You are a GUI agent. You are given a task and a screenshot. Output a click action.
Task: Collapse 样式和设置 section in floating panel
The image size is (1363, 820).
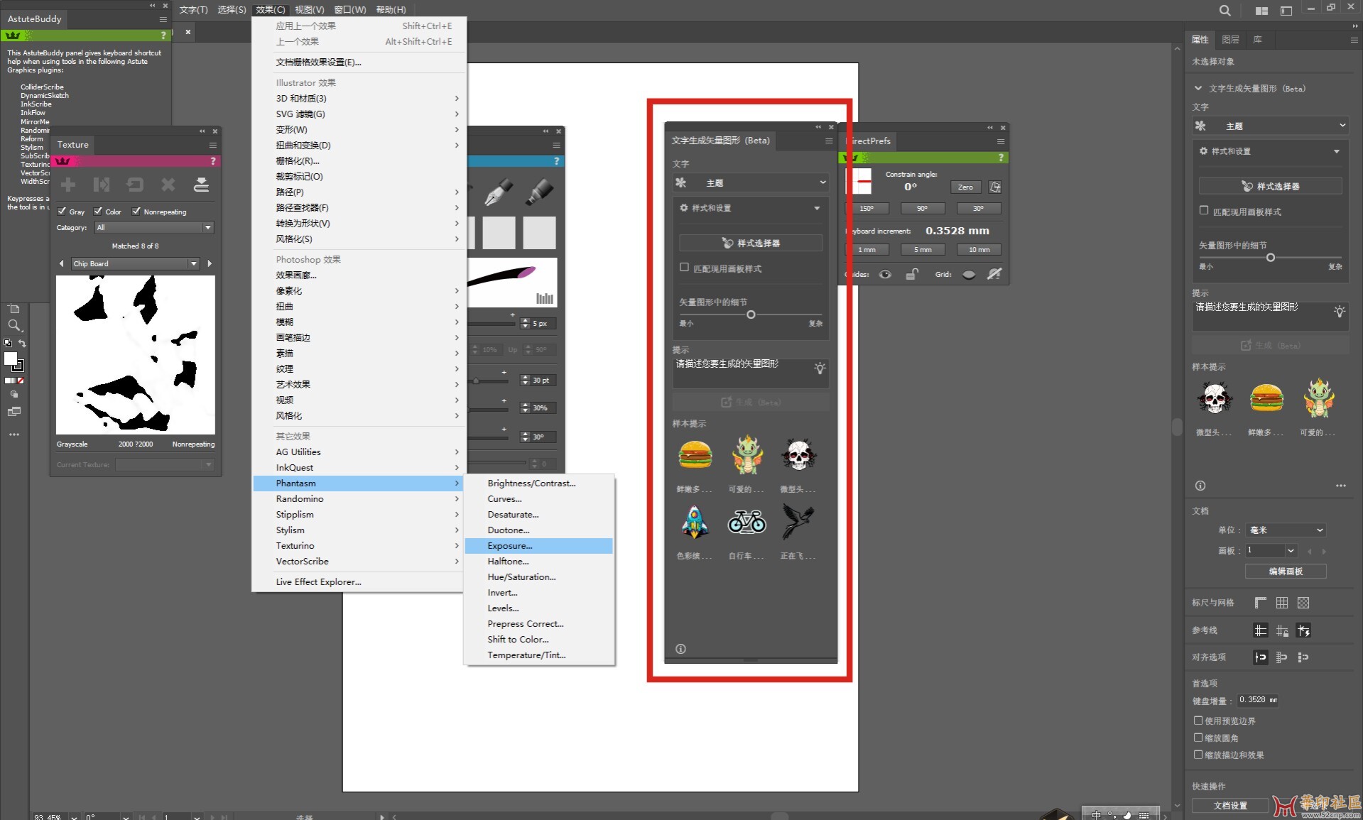[817, 208]
